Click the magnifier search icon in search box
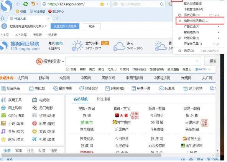Viewport: 227px width, 162px height. [x=162, y=4]
